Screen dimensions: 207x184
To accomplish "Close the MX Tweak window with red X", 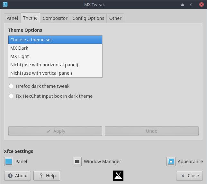I will (202, 4).
